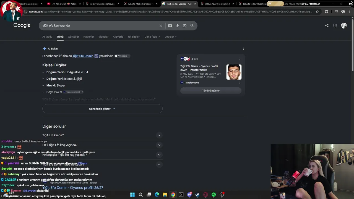The width and height of the screenshot is (354, 199).
Task: Switch to the Görseller tab
Action: [x=73, y=37]
